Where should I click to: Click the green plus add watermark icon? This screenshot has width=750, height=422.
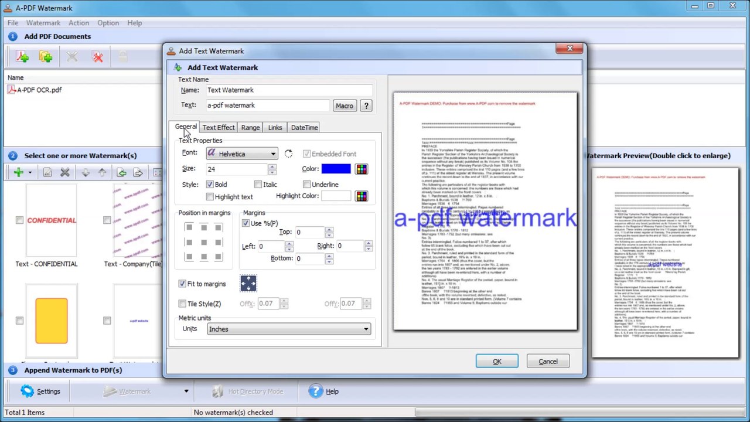[19, 172]
